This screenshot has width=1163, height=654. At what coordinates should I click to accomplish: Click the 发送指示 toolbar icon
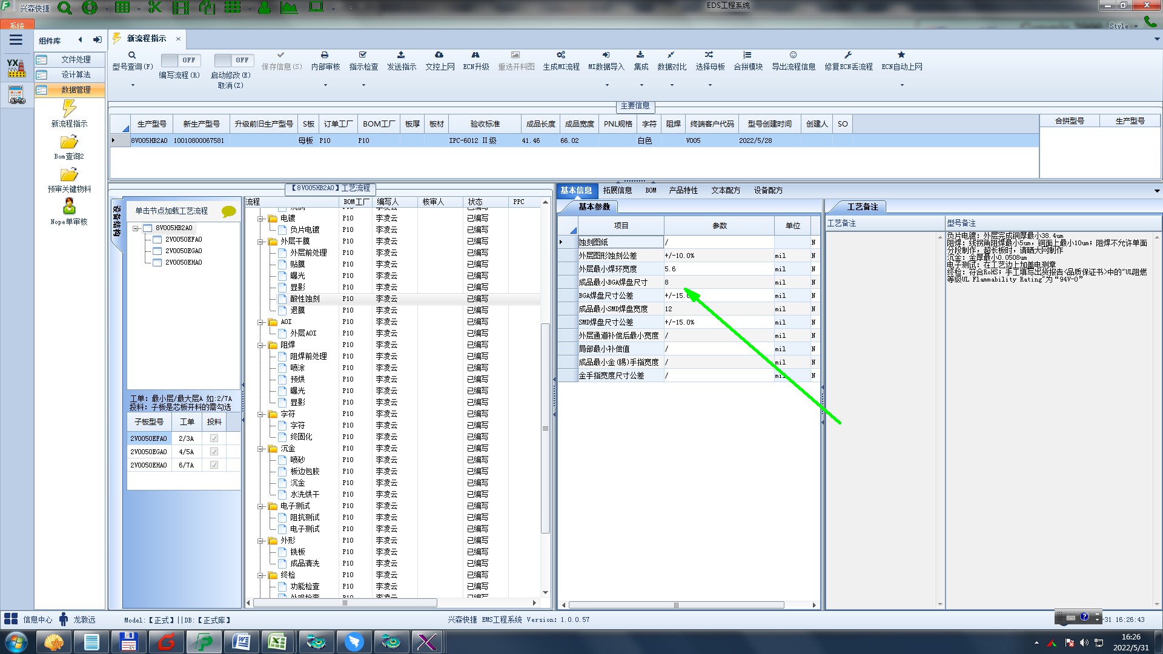point(401,55)
